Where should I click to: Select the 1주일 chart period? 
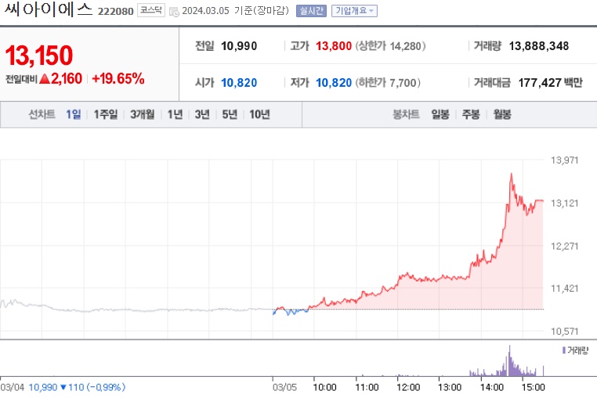pos(106,114)
